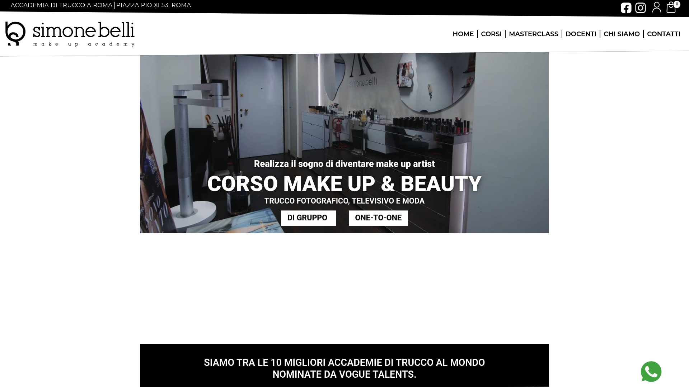Click 'ACCADEMIA DI TRUCCO A ROMA' text
The height and width of the screenshot is (387, 689).
pyautogui.click(x=62, y=5)
